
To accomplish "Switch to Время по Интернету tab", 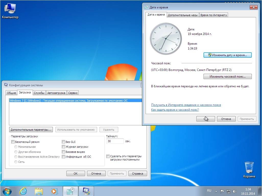I will [x=213, y=15].
